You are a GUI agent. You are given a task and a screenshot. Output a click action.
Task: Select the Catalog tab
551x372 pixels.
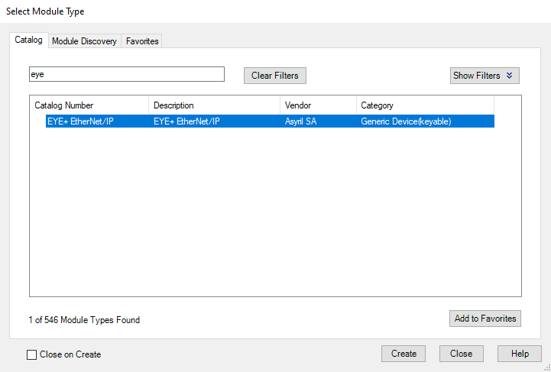(x=29, y=40)
